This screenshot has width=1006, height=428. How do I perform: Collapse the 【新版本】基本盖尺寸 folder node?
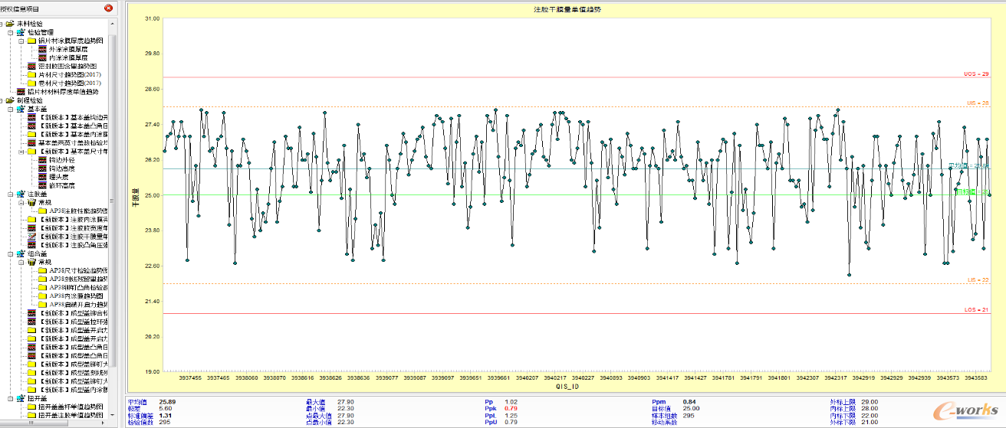[x=21, y=151]
